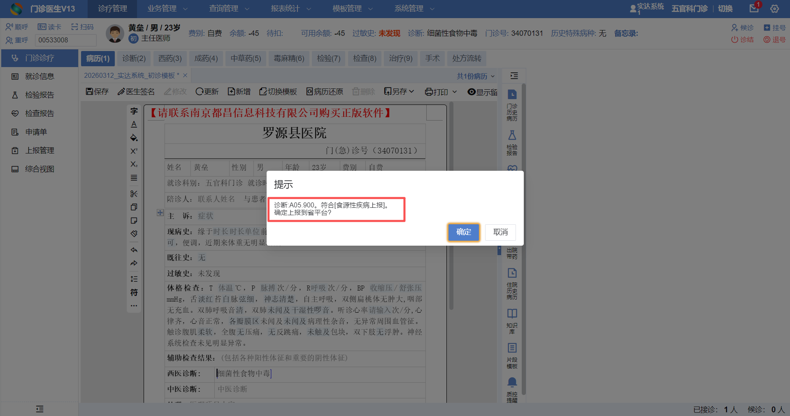Collapse the right sidebar panel
The width and height of the screenshot is (790, 416).
pyautogui.click(x=514, y=76)
